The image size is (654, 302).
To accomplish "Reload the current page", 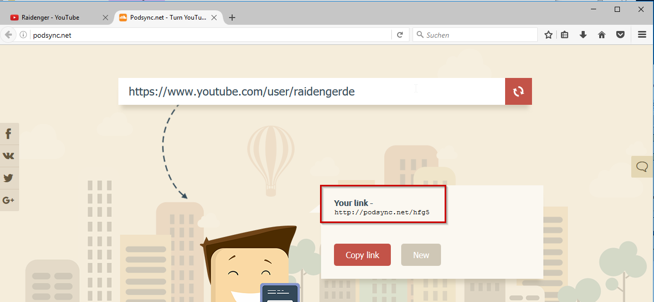I will point(400,35).
